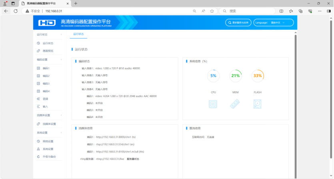Click the 输入信息1 video 1280 x 720 line
Viewport: 334px width, 179px height.
click(x=111, y=68)
